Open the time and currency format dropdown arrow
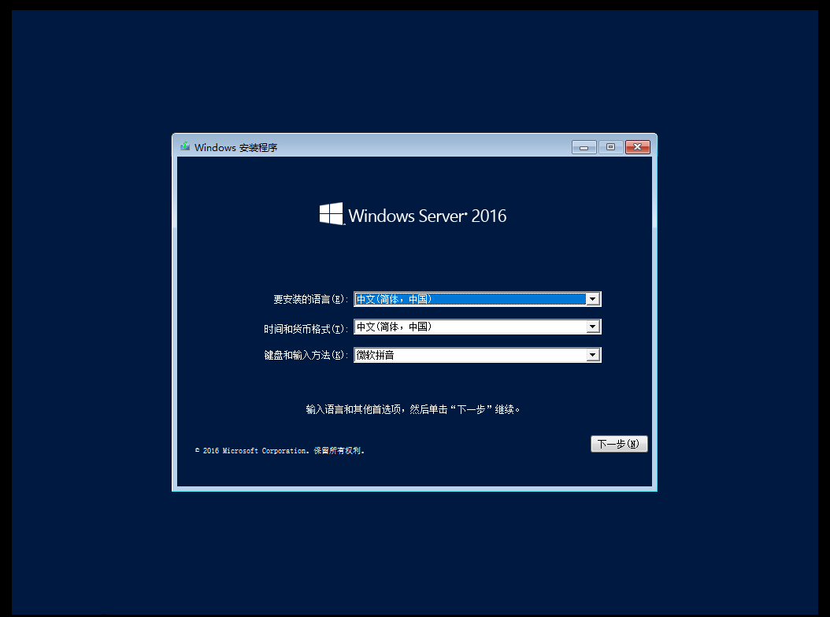830x617 pixels. pyautogui.click(x=593, y=327)
